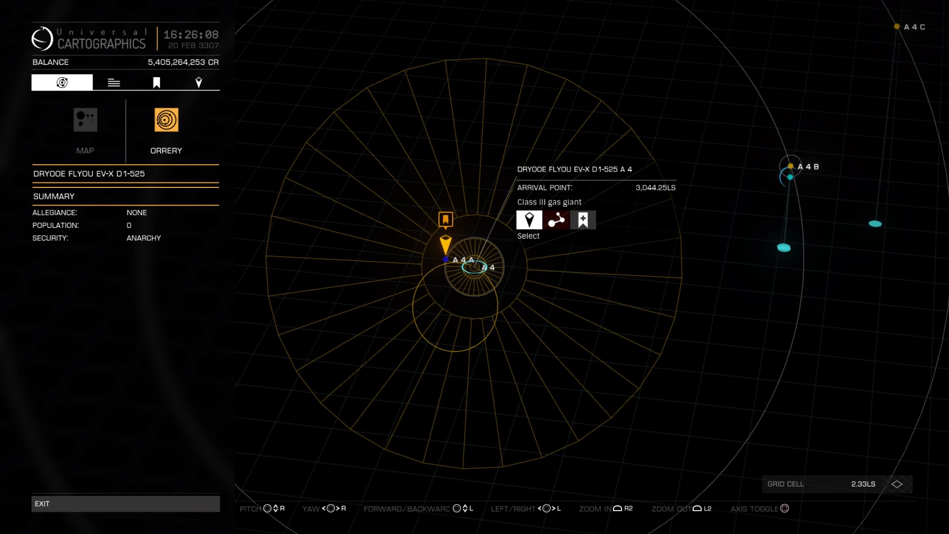The image size is (949, 534).
Task: Click the ALLEGIANCE value NONE
Action: (137, 213)
